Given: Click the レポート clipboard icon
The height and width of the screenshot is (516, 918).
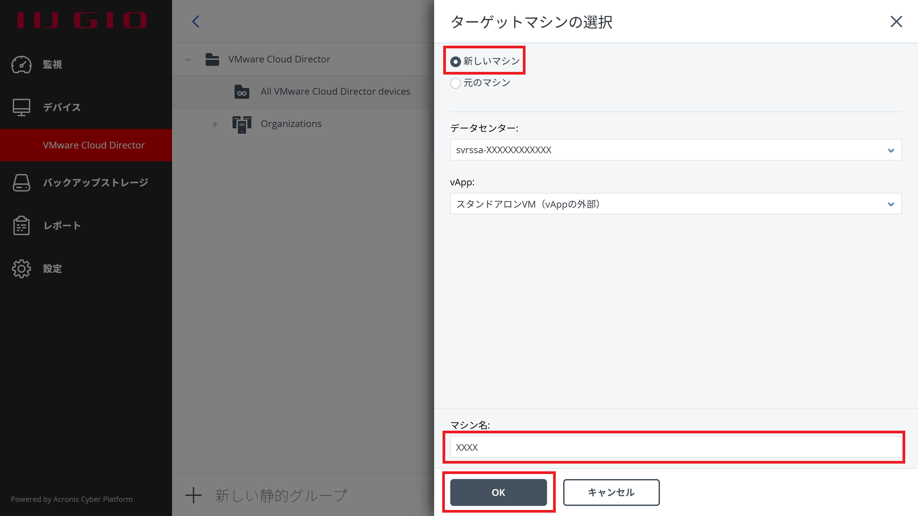Looking at the screenshot, I should point(22,225).
